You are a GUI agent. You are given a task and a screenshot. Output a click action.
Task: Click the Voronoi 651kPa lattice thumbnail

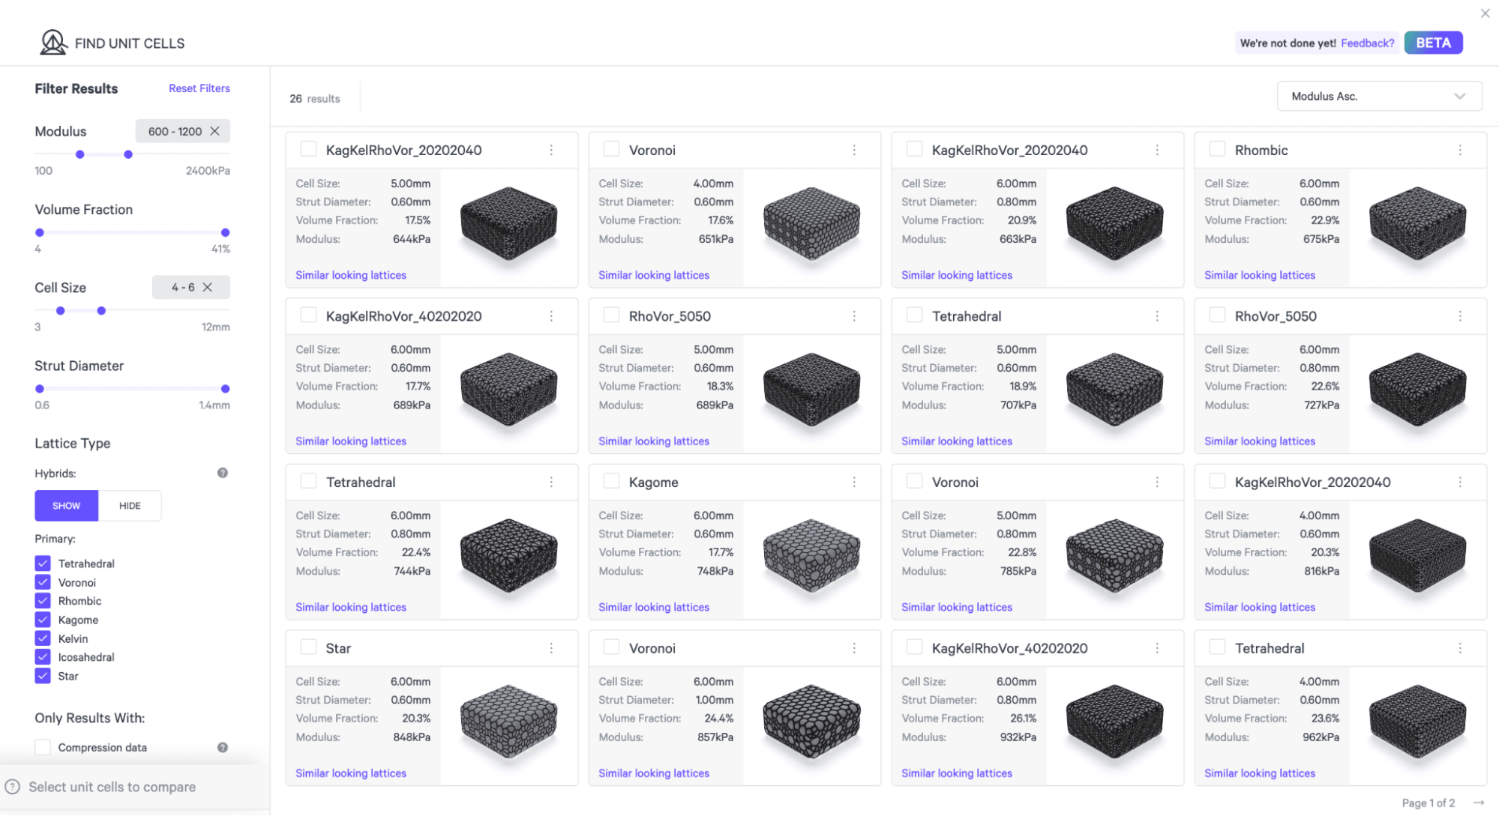[811, 223]
